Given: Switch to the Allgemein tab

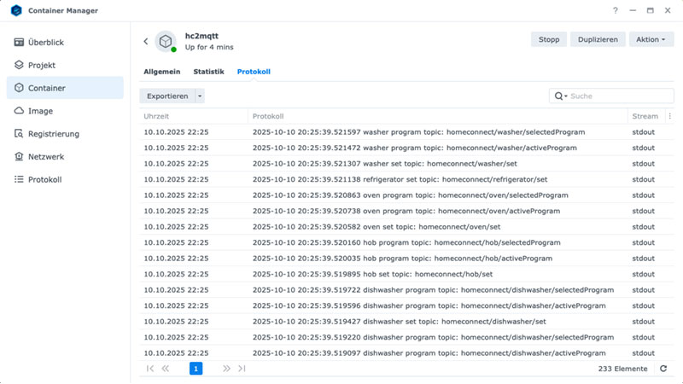Looking at the screenshot, I should tap(161, 72).
